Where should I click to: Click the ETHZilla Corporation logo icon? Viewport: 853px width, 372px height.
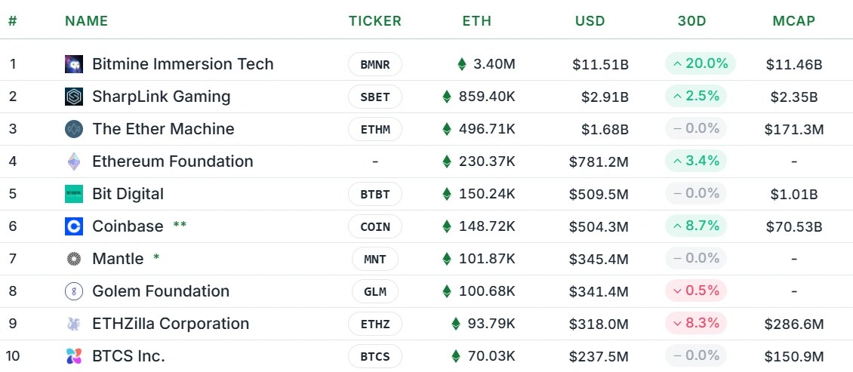coord(74,324)
